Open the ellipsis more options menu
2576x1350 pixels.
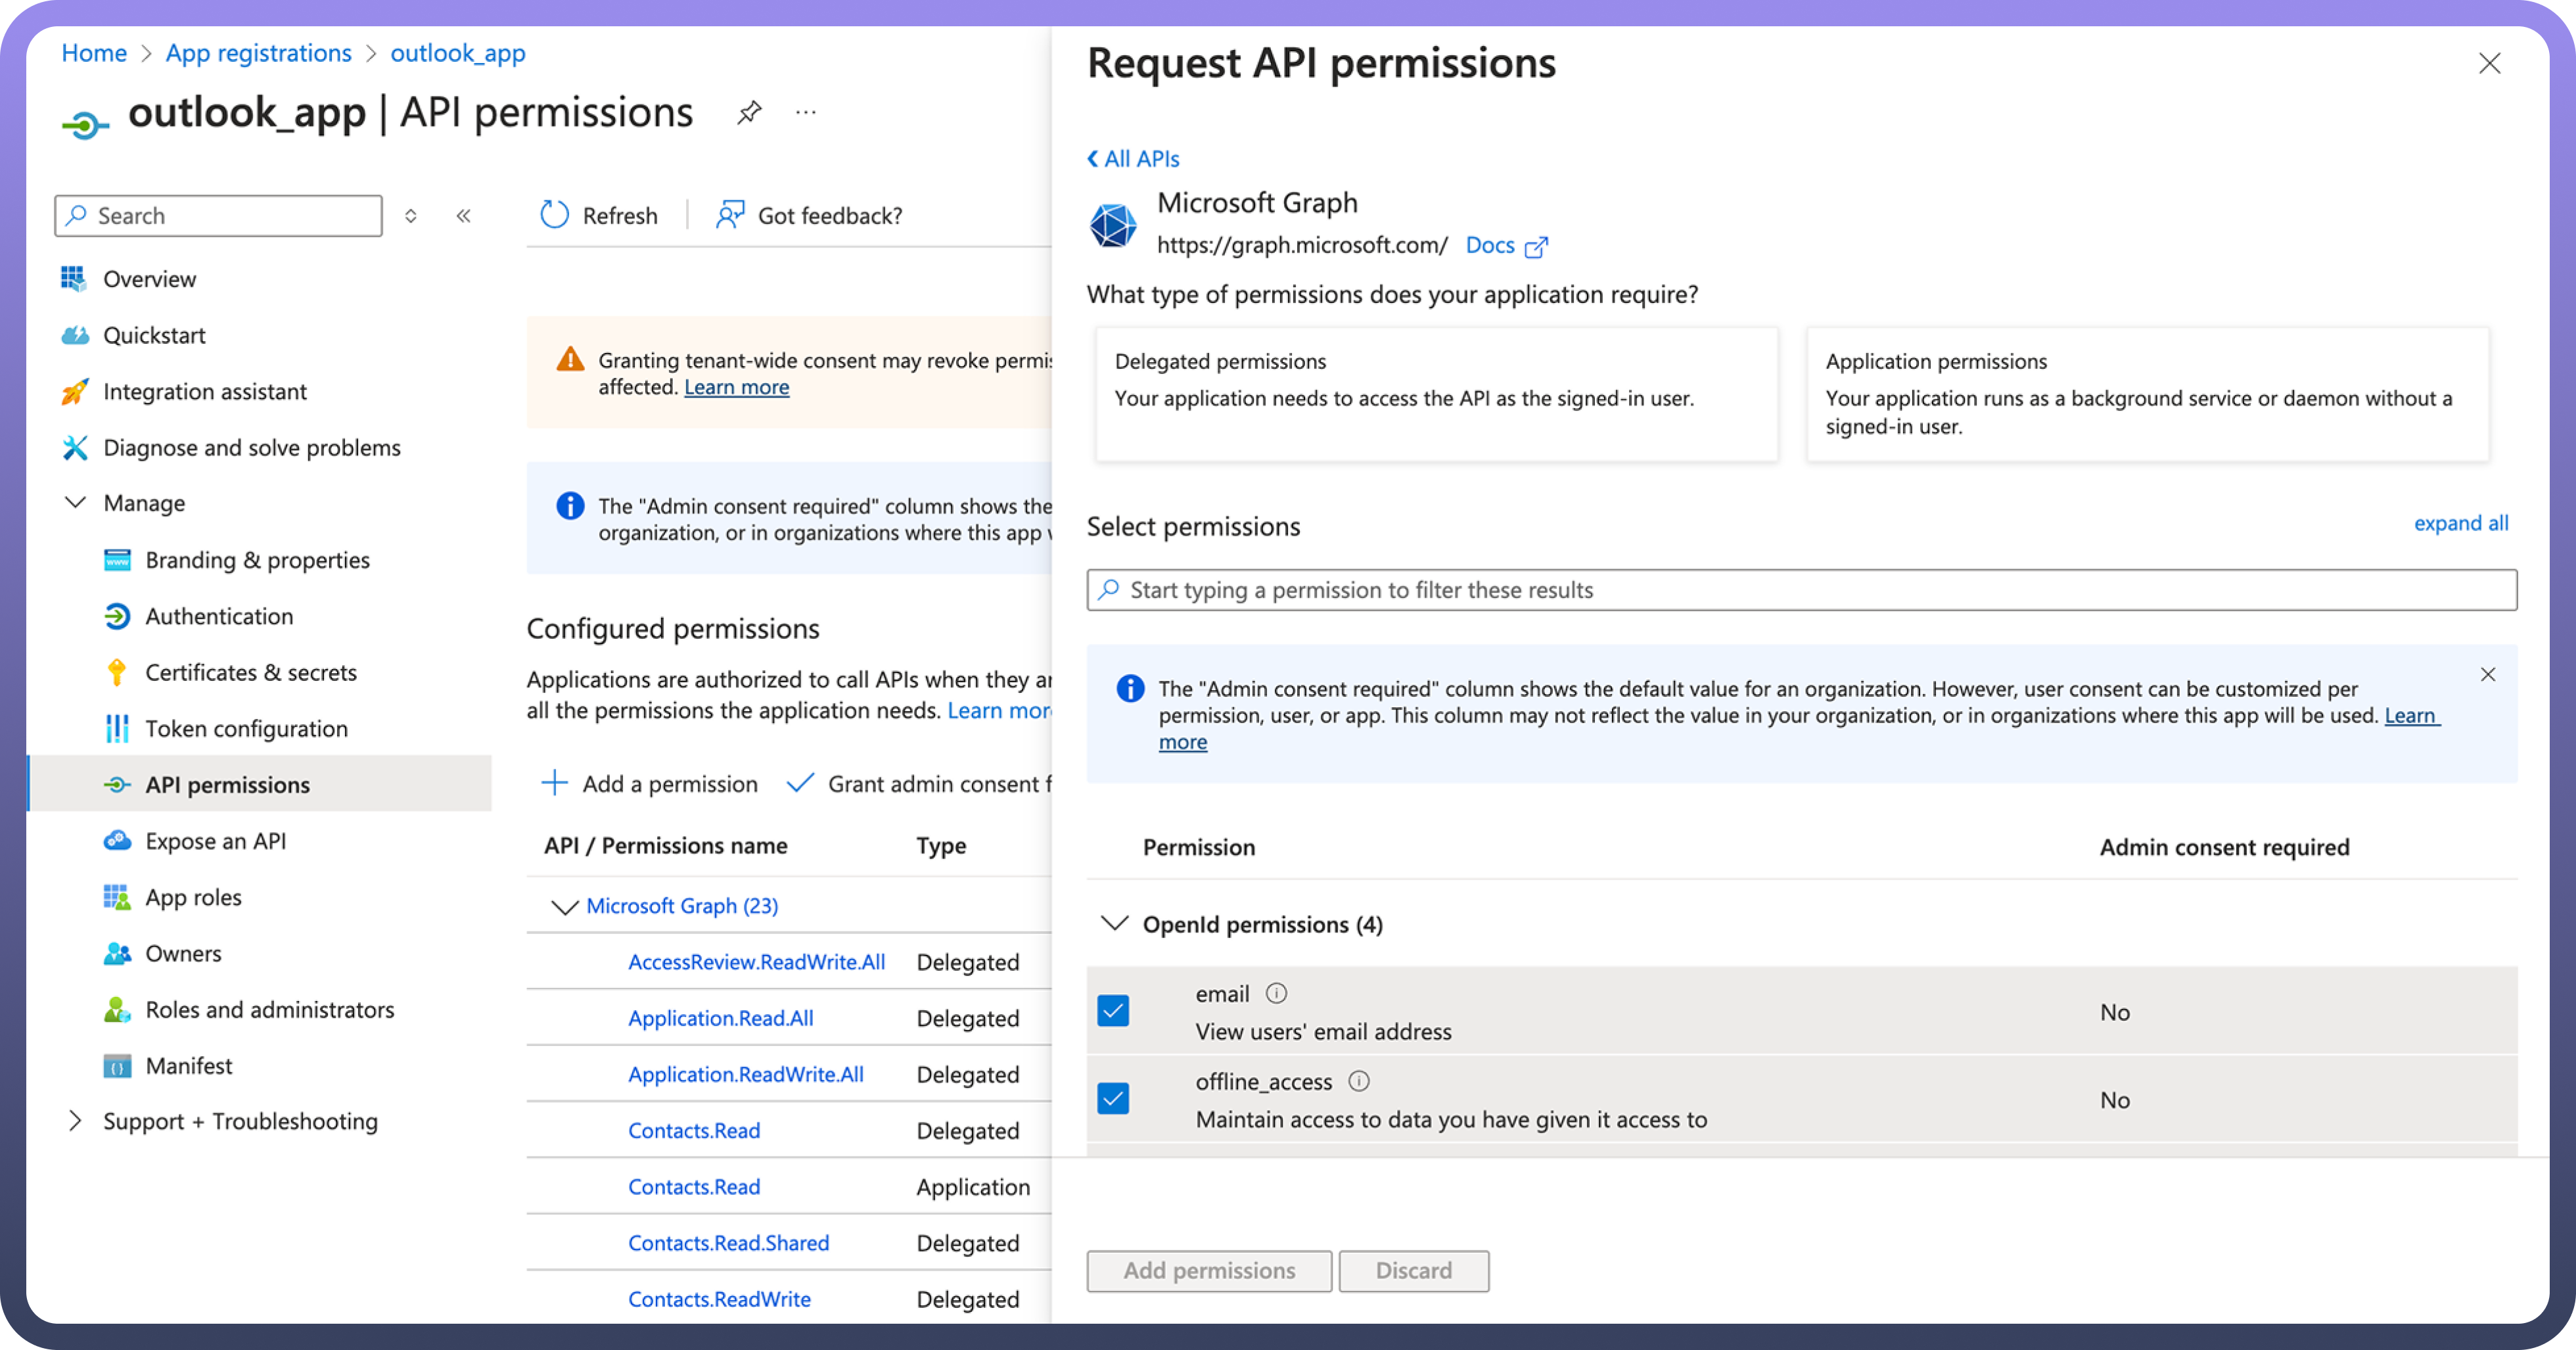[x=806, y=113]
